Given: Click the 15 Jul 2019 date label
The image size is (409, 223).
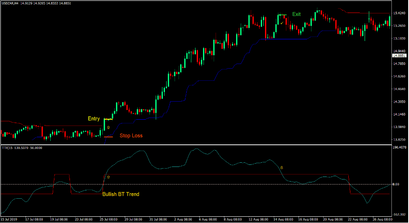Looking at the screenshot, I should click(9, 220).
